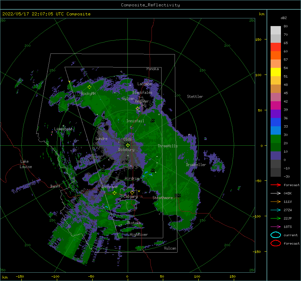Click the Blackfalds map label
Image resolution: width=301 pixels, height=281 pixels.
(142, 93)
